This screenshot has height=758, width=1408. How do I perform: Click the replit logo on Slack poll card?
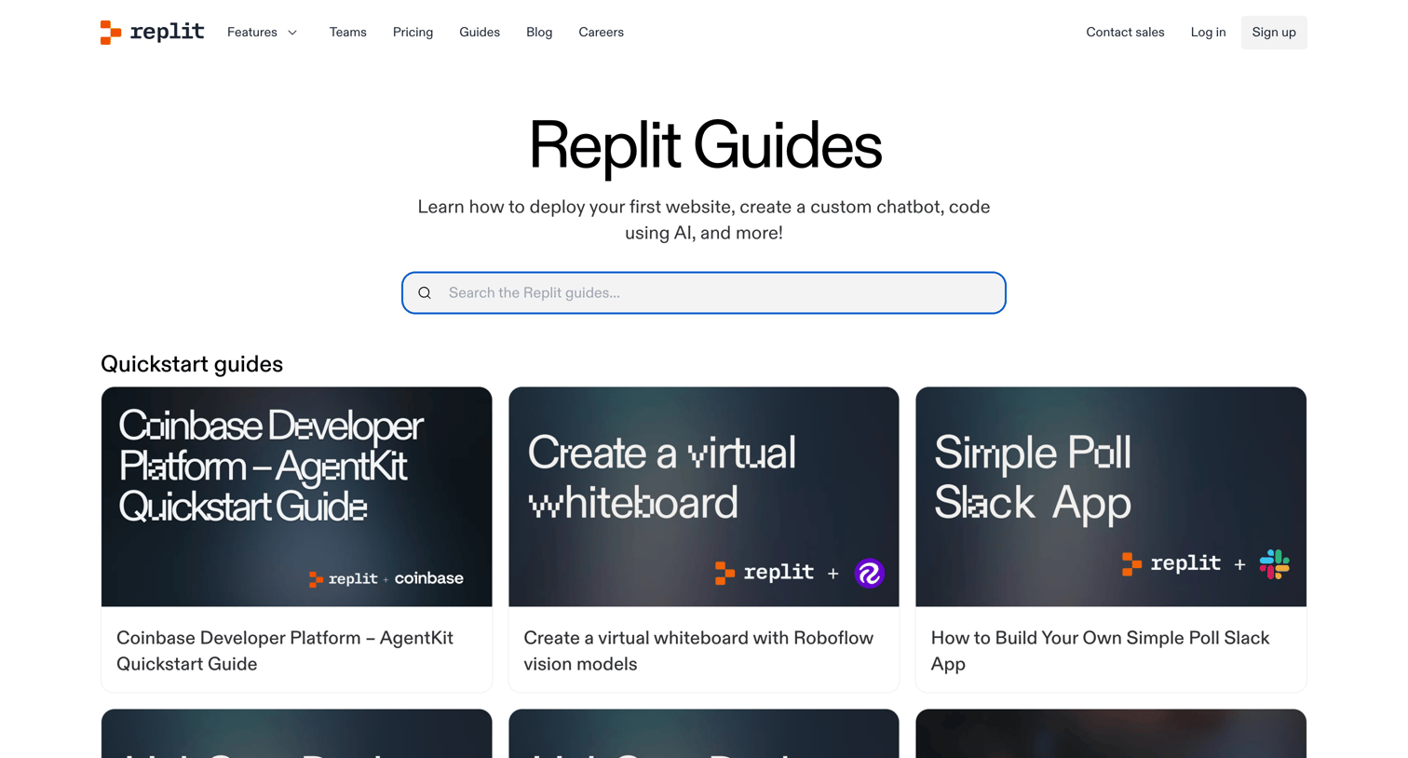click(x=1171, y=564)
